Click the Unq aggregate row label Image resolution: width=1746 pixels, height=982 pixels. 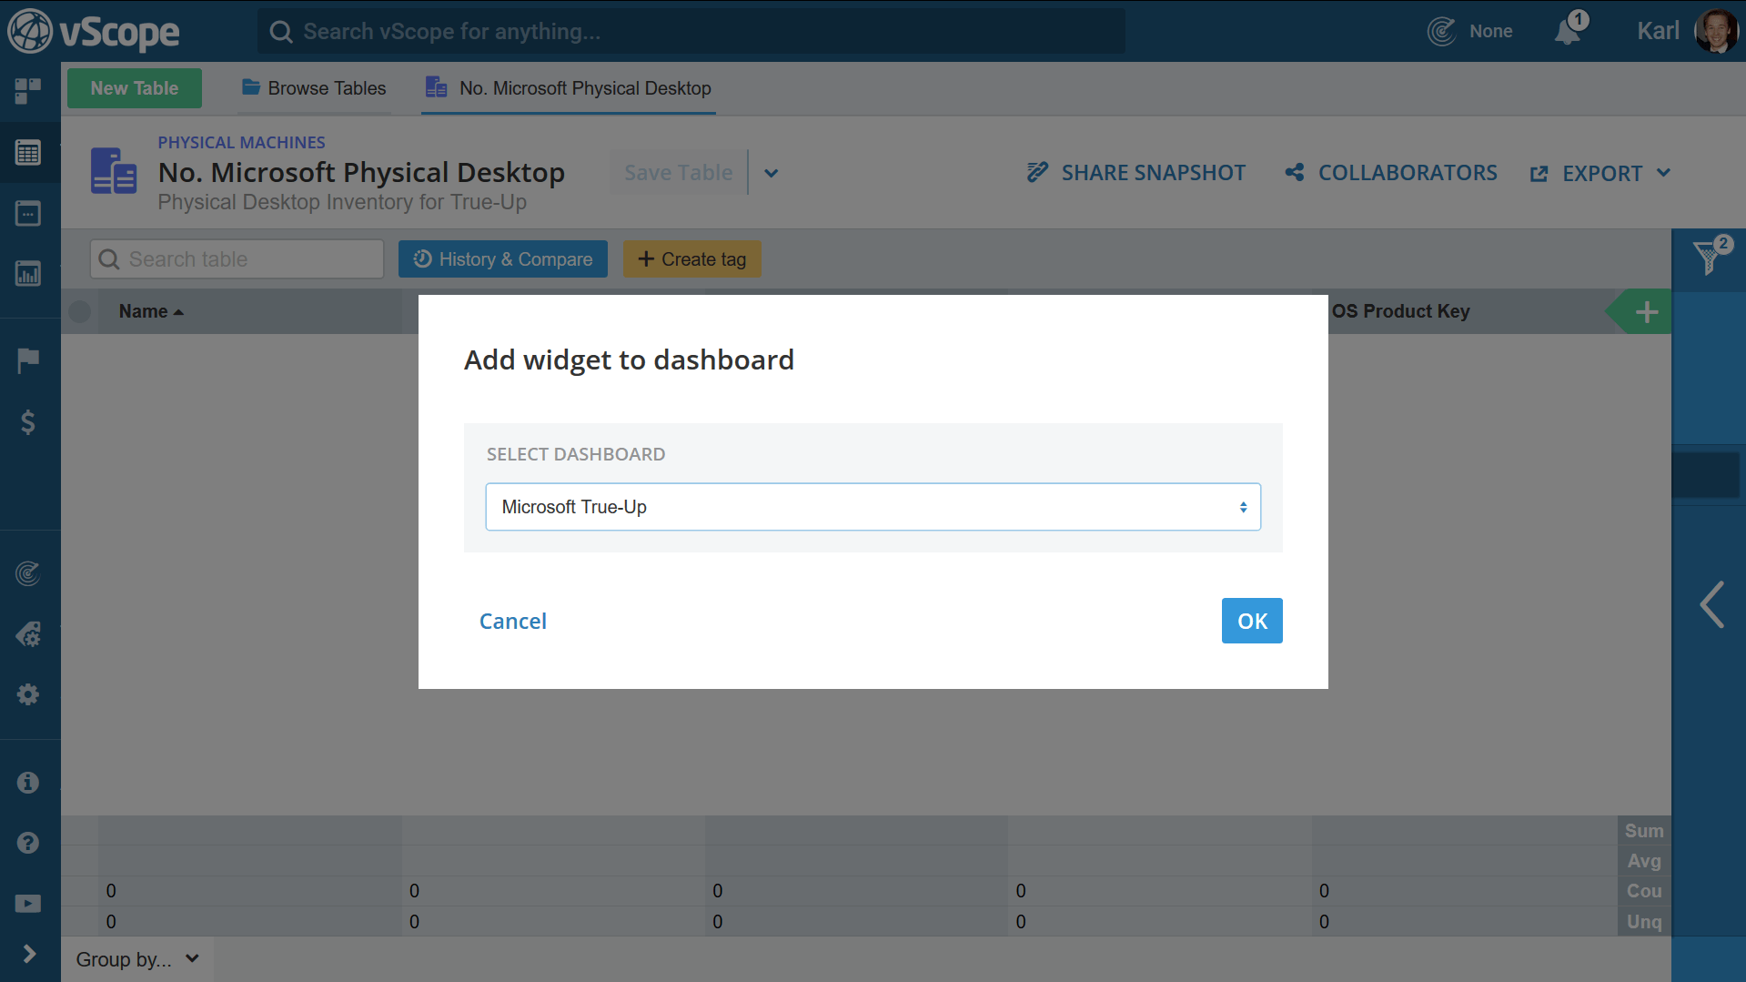point(1644,922)
